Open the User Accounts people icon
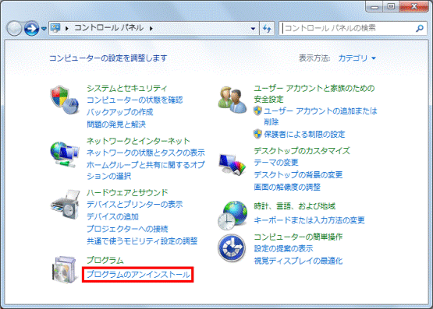This screenshot has height=309, width=433. [232, 100]
